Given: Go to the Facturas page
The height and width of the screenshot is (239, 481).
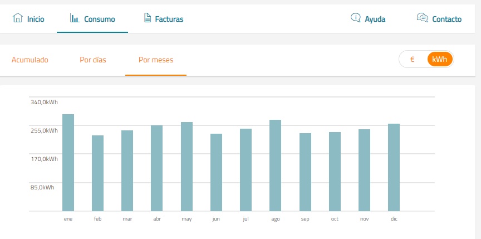Looking at the screenshot, I should 169,19.
